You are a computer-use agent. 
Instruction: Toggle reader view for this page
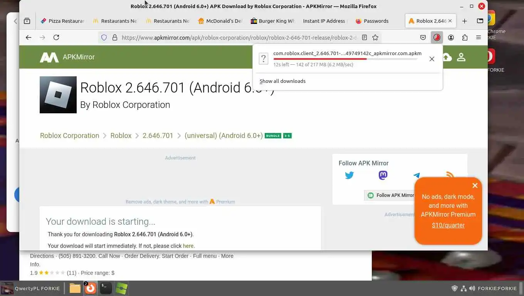pos(364,37)
